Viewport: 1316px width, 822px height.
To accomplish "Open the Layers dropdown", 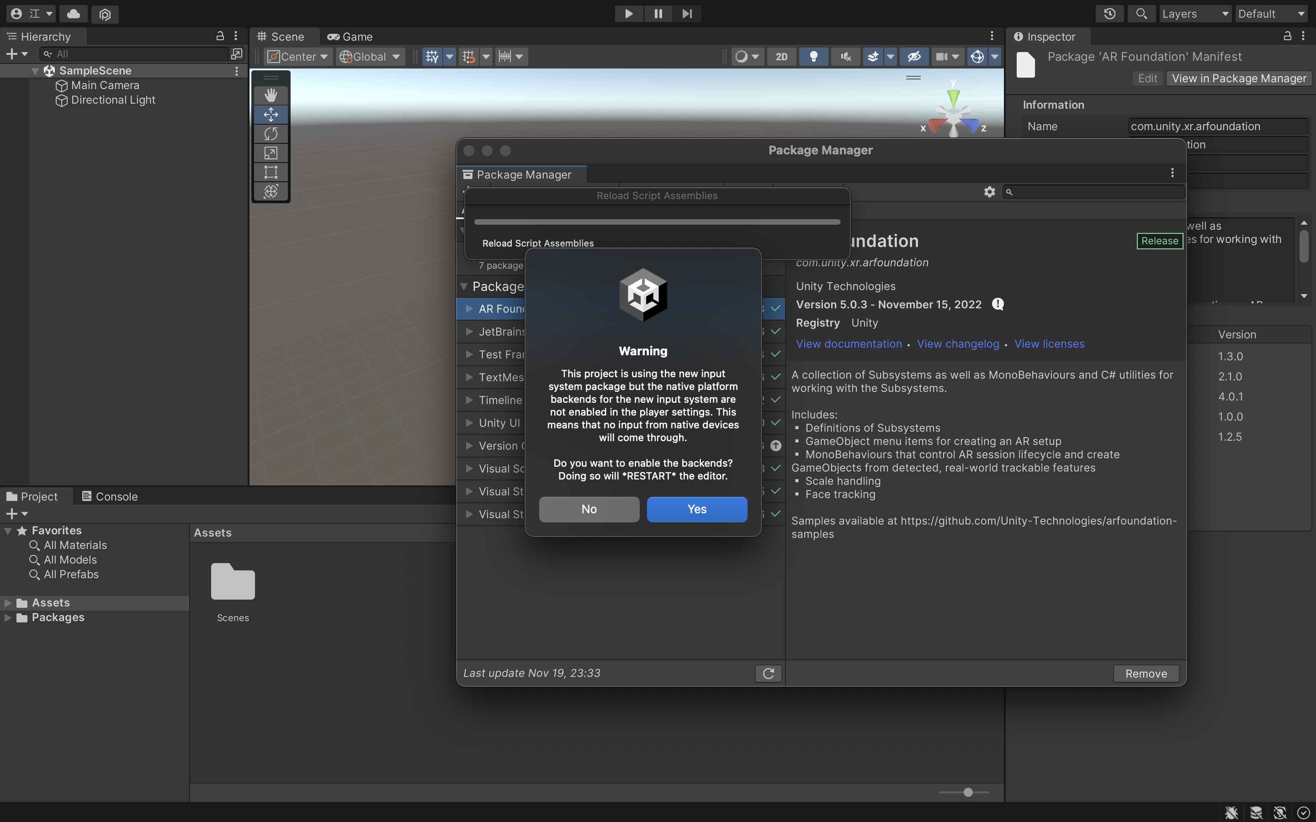I will tap(1195, 14).
